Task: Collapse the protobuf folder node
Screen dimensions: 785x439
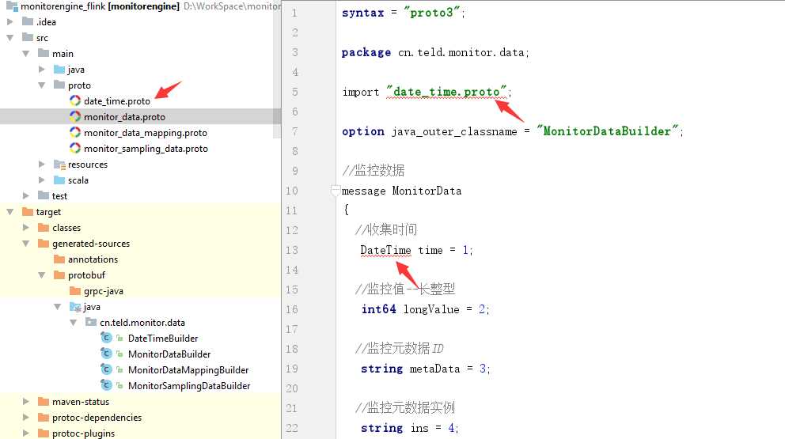Action: (x=42, y=274)
